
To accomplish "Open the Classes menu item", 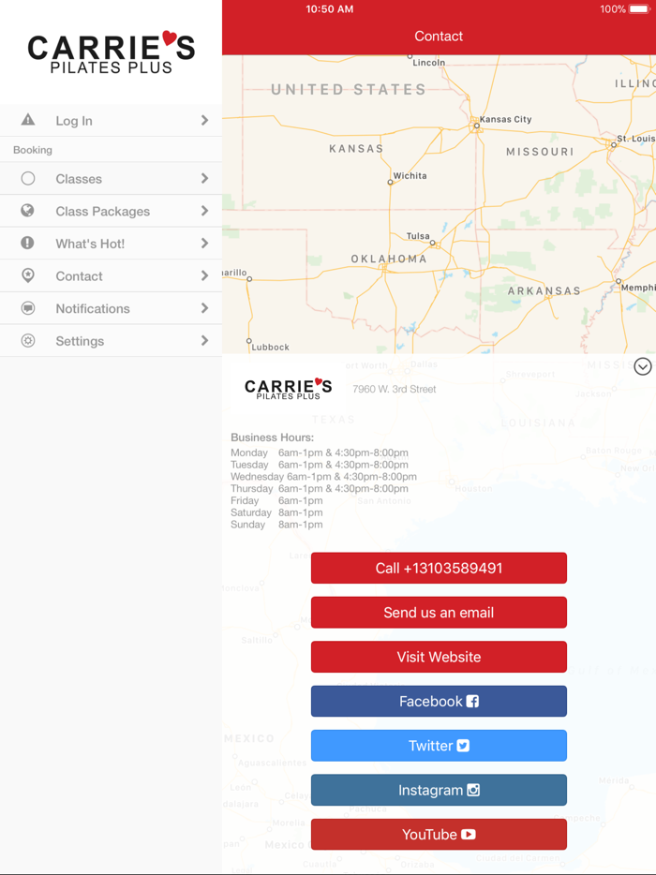I will (x=111, y=179).
